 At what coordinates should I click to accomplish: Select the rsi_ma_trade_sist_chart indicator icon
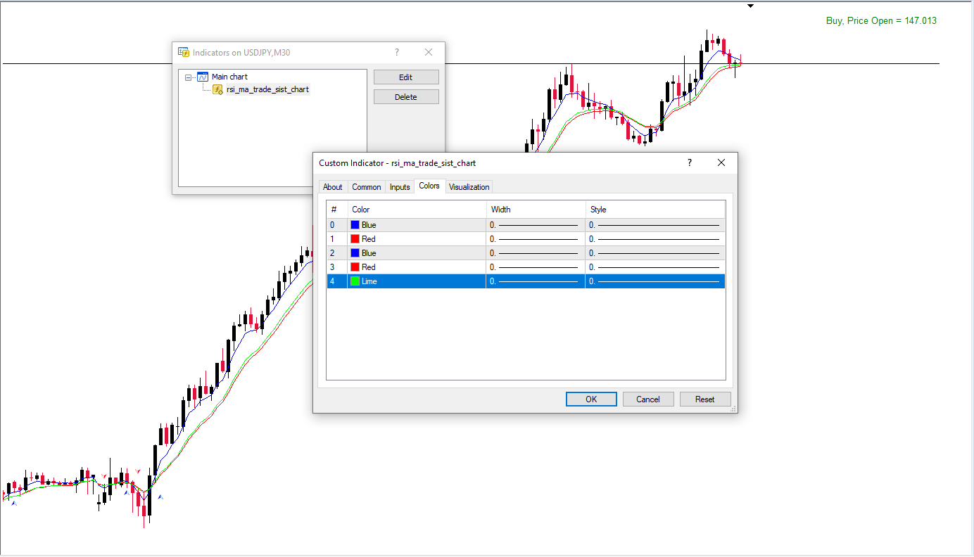tap(218, 89)
